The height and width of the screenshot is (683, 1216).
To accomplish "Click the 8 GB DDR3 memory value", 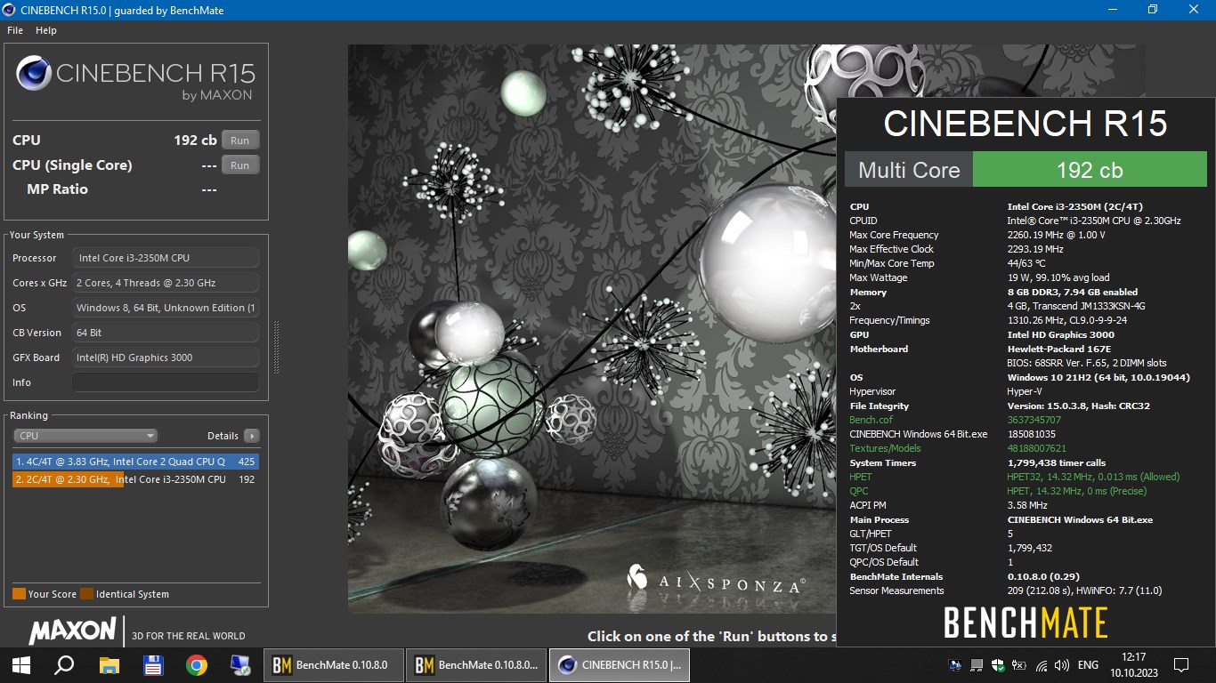I will pyautogui.click(x=1072, y=292).
